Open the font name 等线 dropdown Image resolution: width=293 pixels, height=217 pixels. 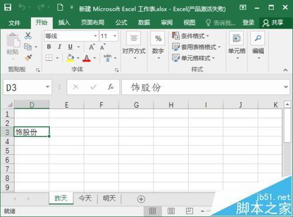click(x=96, y=36)
